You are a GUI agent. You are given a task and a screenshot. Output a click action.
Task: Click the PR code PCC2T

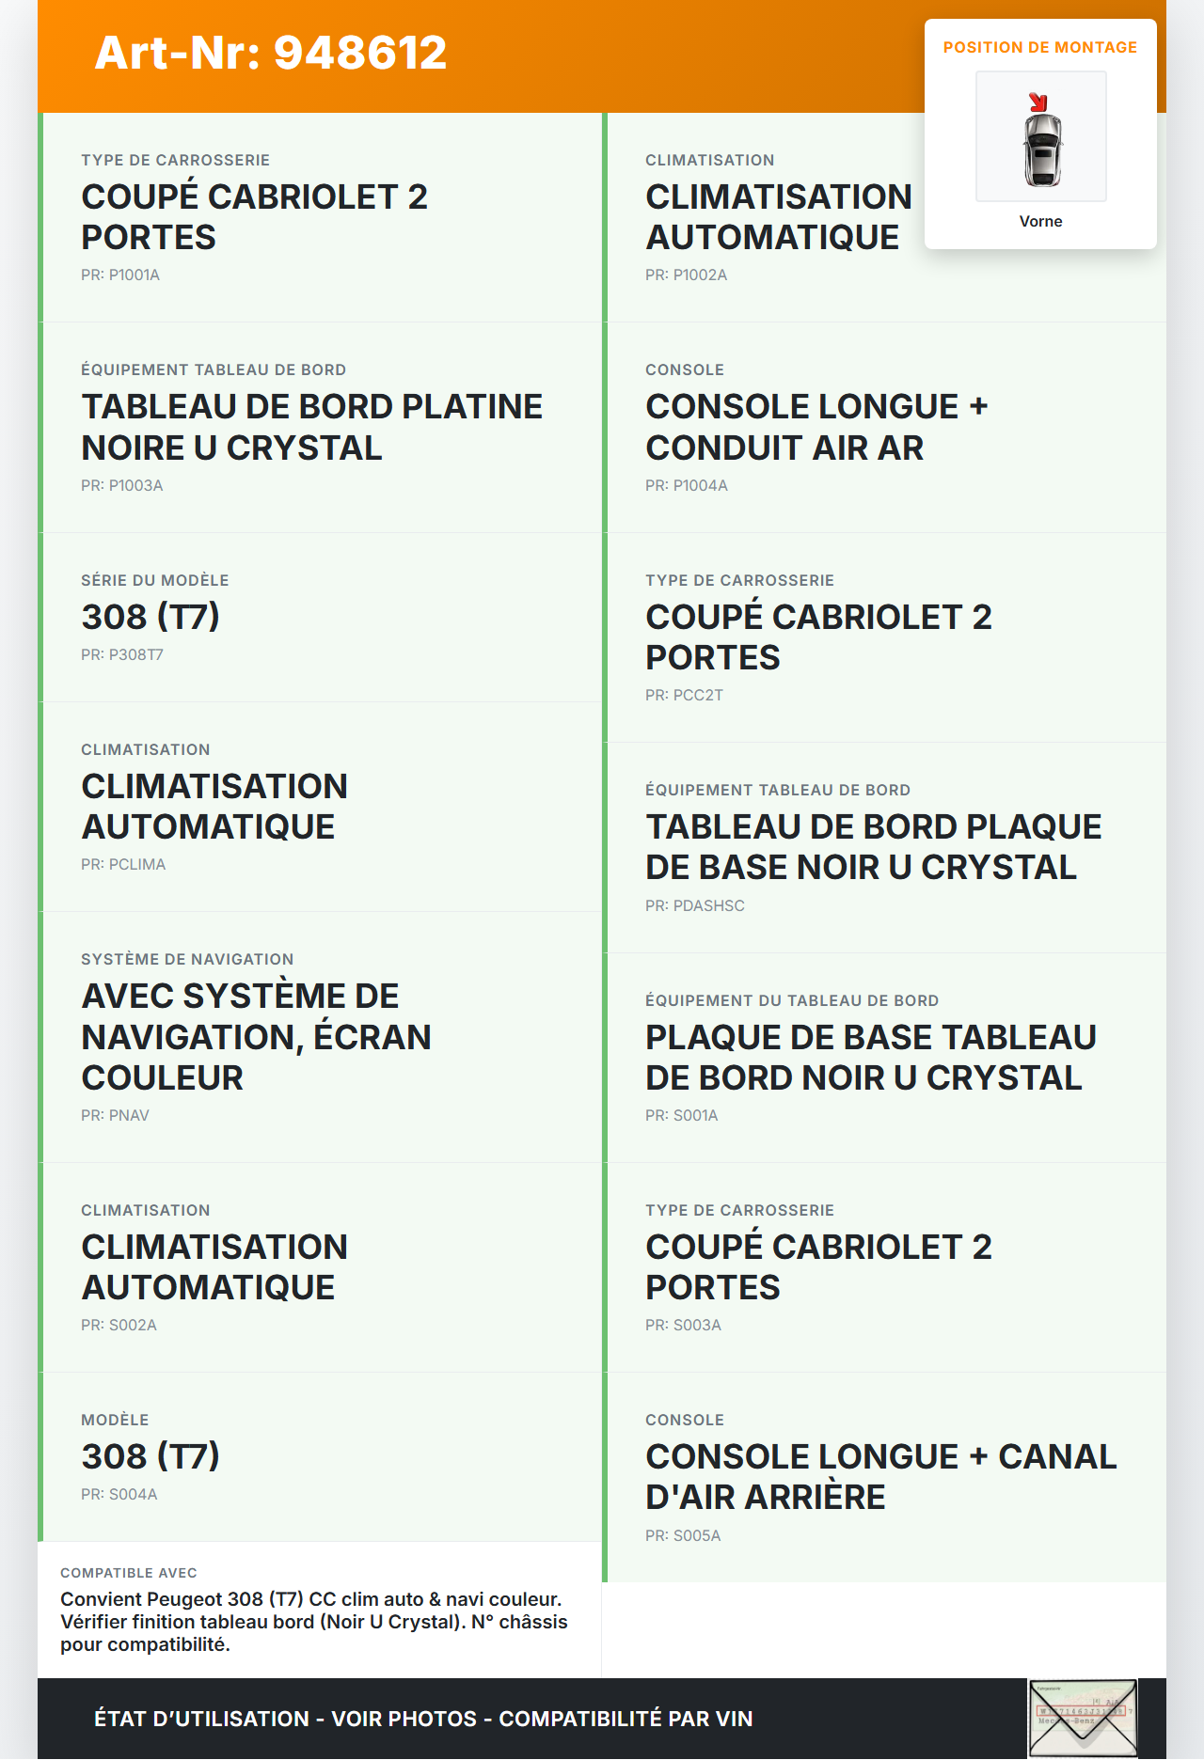point(684,695)
